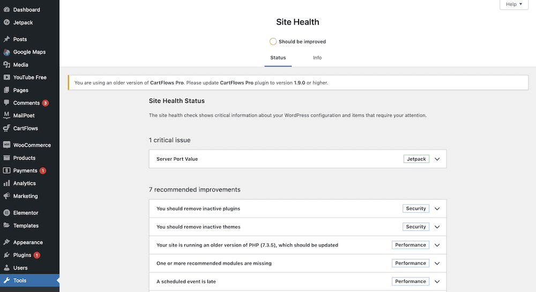Click the 'Site Health Status' heading
536x292 pixels.
[177, 101]
